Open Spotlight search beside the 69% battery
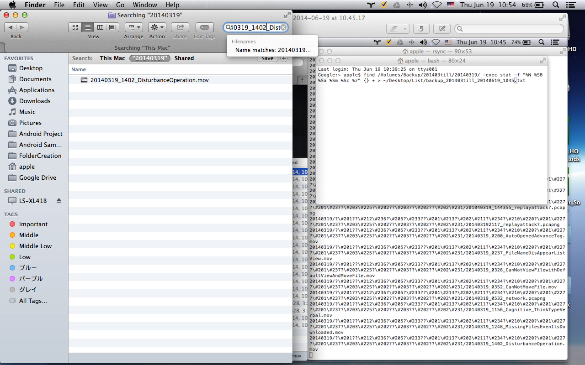 pyautogui.click(x=556, y=5)
